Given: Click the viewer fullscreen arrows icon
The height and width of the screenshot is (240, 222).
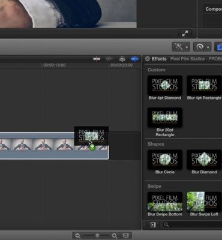Looking at the screenshot, I should coord(185,34).
